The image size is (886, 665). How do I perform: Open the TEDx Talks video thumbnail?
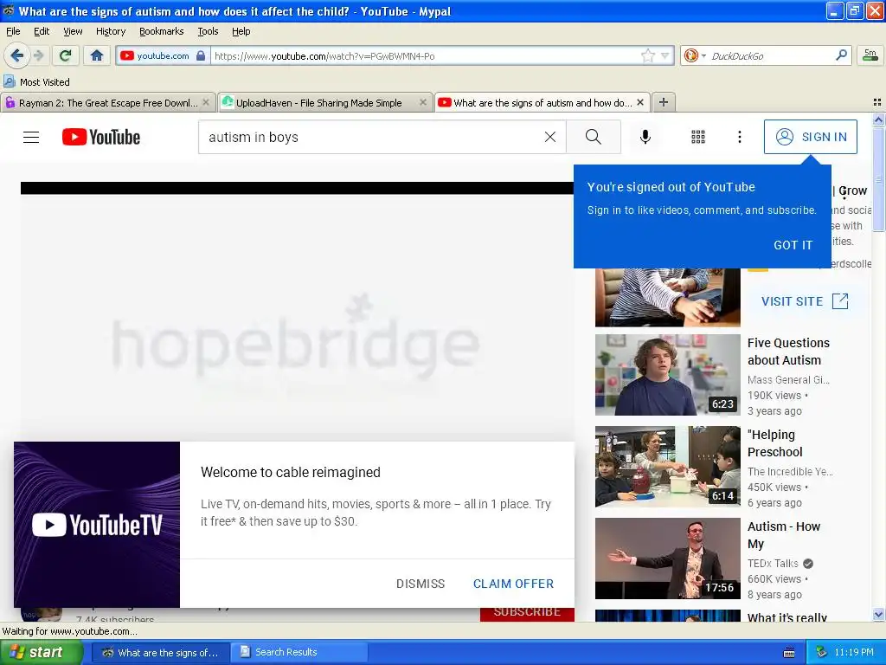(x=667, y=558)
